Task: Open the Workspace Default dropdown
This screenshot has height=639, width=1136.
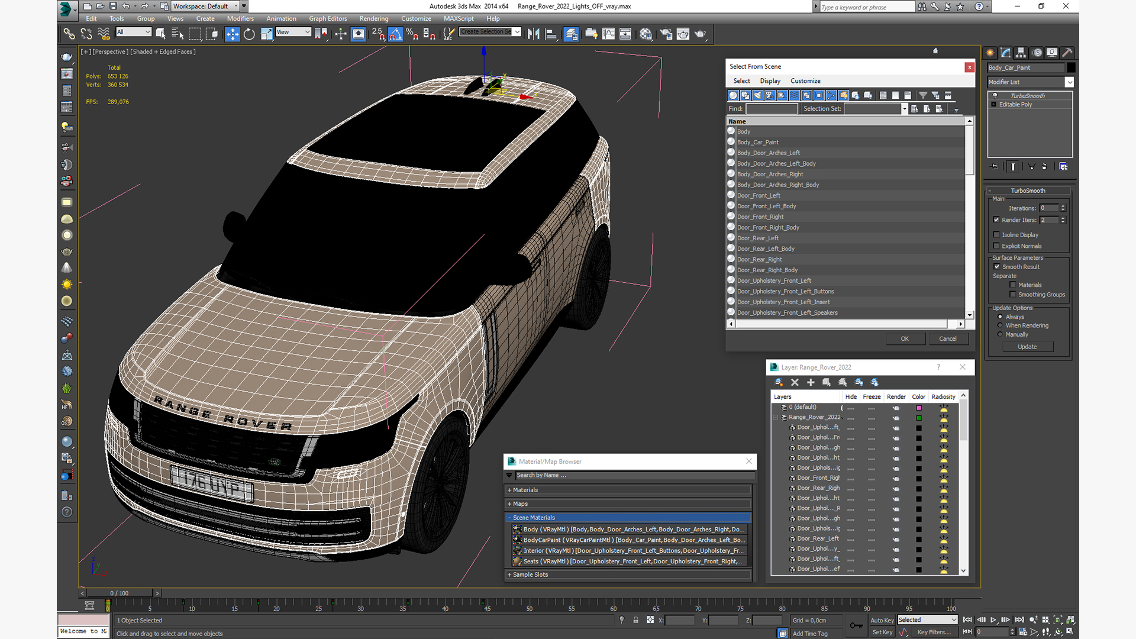Action: tap(205, 7)
